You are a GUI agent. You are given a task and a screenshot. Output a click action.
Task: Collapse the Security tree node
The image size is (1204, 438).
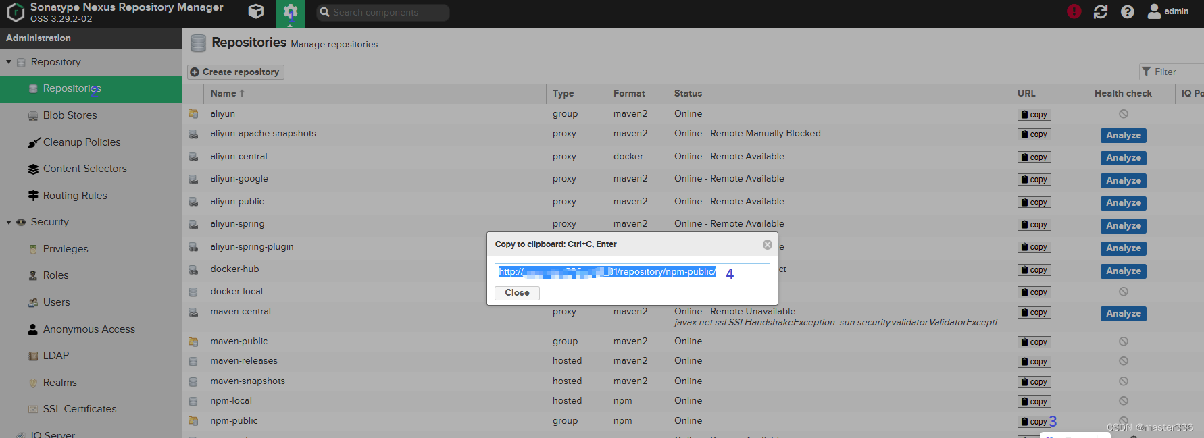[x=9, y=222]
